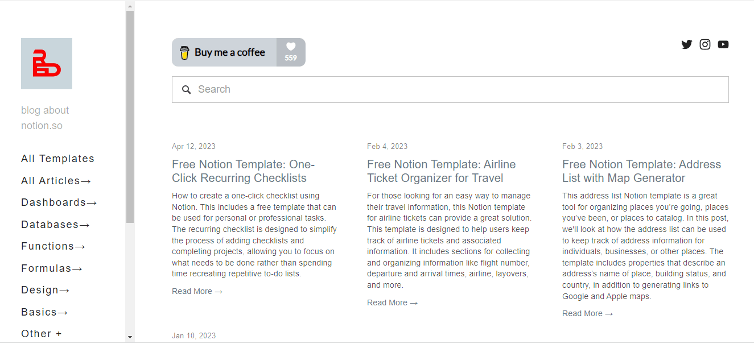754x344 pixels.
Task: Click the coffee cup icon
Action: (184, 52)
